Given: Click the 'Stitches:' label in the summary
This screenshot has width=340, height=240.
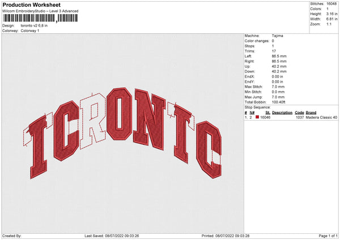Looking at the screenshot, I should click(317, 4).
